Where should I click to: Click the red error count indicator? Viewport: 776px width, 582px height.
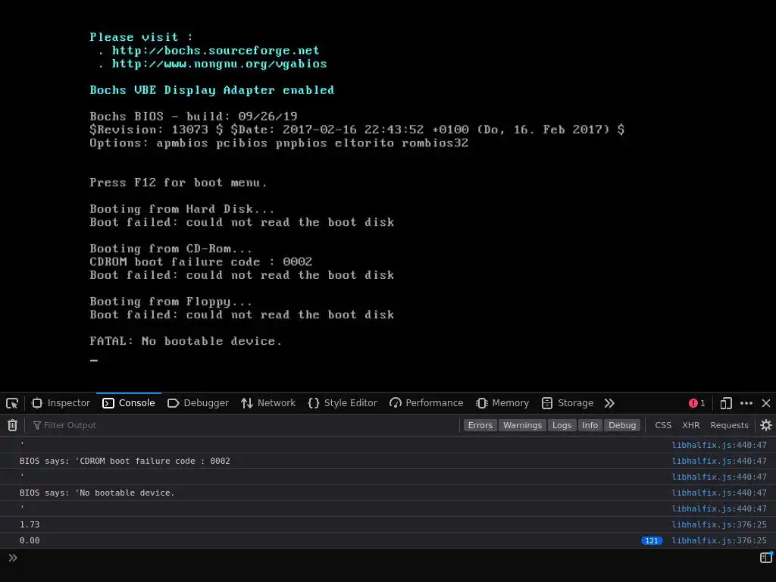pos(697,403)
